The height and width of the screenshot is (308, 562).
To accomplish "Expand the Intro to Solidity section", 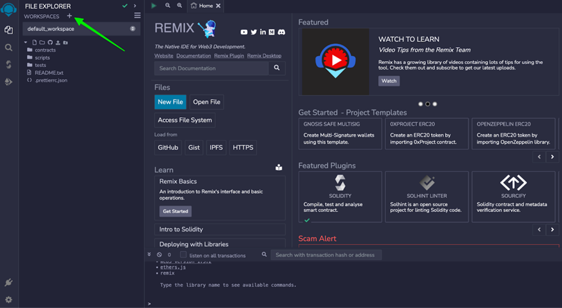I will pos(220,230).
